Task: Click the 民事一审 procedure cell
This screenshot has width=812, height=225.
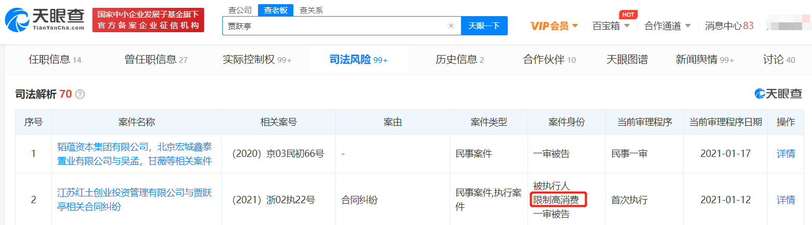Action: tap(630, 154)
